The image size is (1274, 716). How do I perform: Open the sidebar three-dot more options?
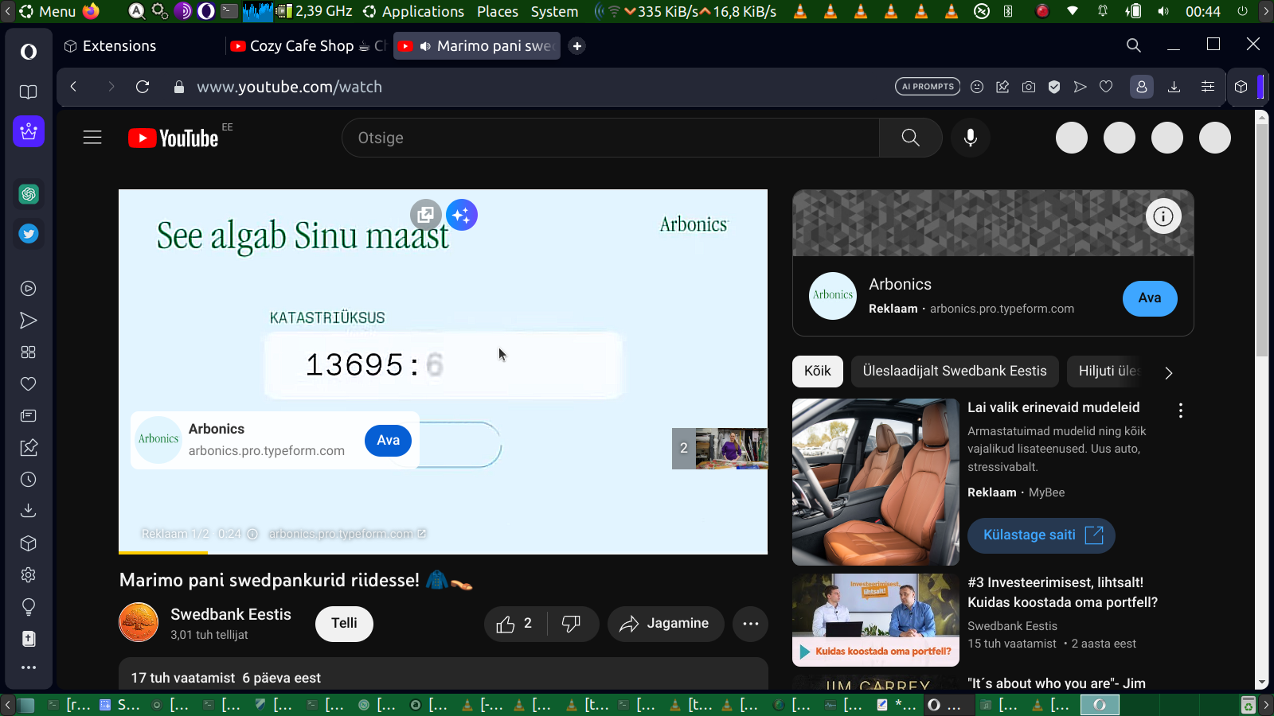29,667
